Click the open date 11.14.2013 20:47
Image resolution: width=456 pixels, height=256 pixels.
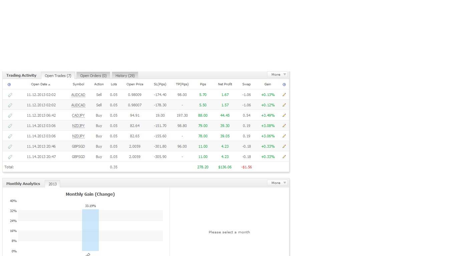41,157
